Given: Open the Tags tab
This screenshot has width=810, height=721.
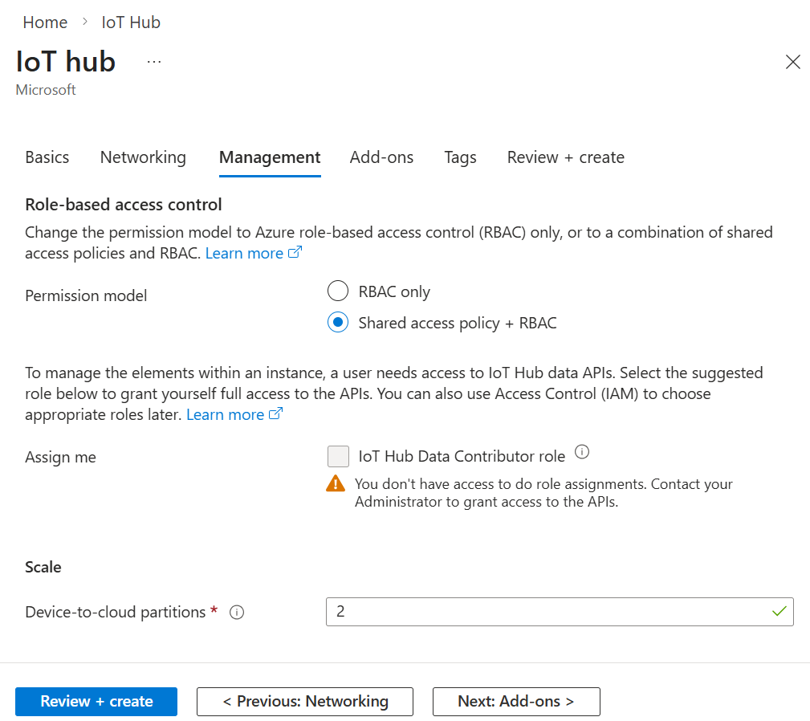Looking at the screenshot, I should [x=460, y=157].
